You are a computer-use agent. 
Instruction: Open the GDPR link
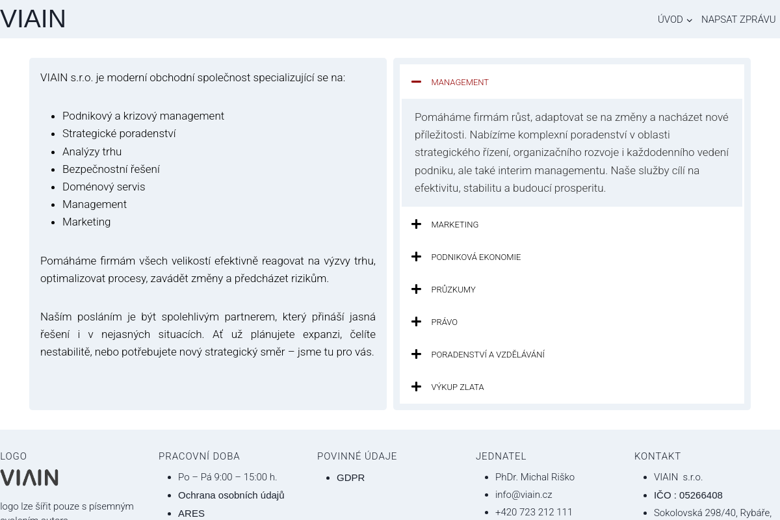pyautogui.click(x=350, y=478)
